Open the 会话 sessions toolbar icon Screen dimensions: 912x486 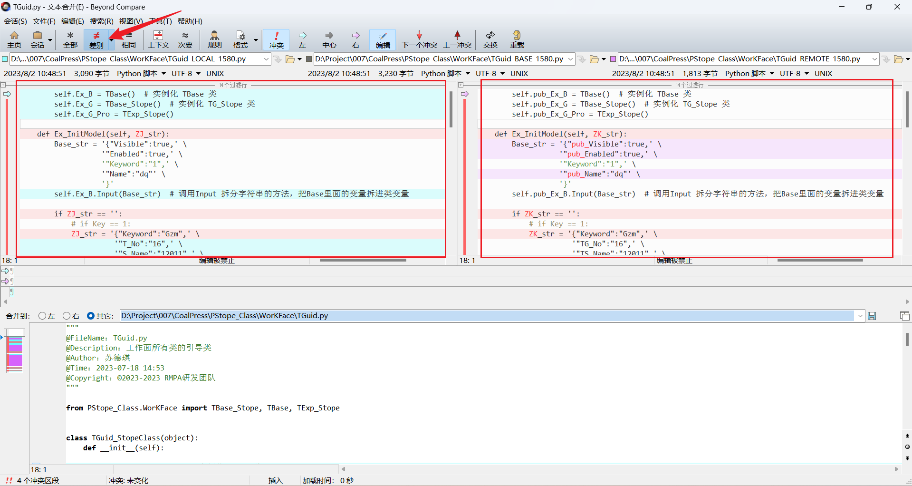coord(38,39)
